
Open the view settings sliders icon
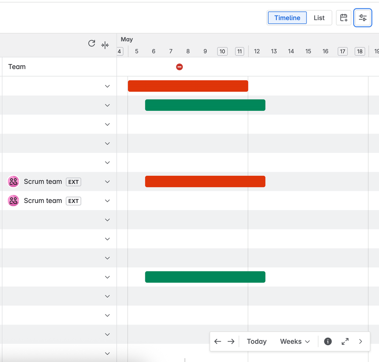click(363, 18)
